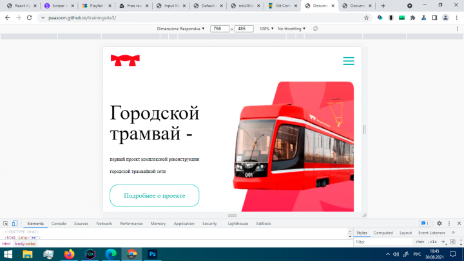
Task: Select the Computed sidebar tab
Action: [383, 233]
